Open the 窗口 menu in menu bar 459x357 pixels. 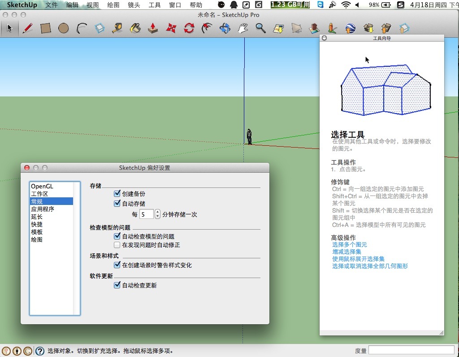click(x=175, y=5)
